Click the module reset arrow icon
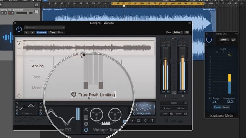The width and height of the screenshot is (246, 138). 19,96
